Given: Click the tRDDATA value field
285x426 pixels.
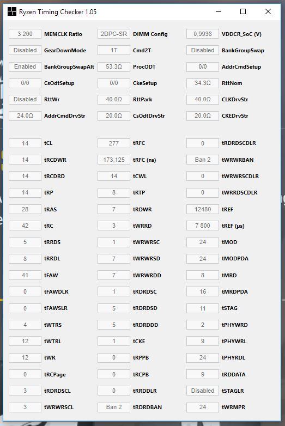Looking at the screenshot, I should coord(203,374).
